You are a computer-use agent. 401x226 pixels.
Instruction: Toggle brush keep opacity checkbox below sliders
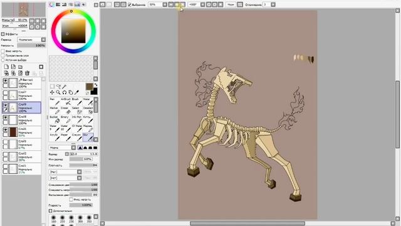coord(71,200)
